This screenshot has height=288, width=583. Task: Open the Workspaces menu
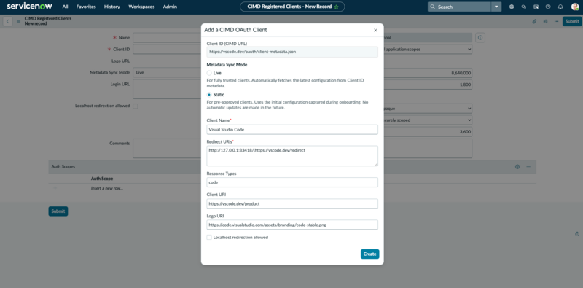click(x=141, y=7)
